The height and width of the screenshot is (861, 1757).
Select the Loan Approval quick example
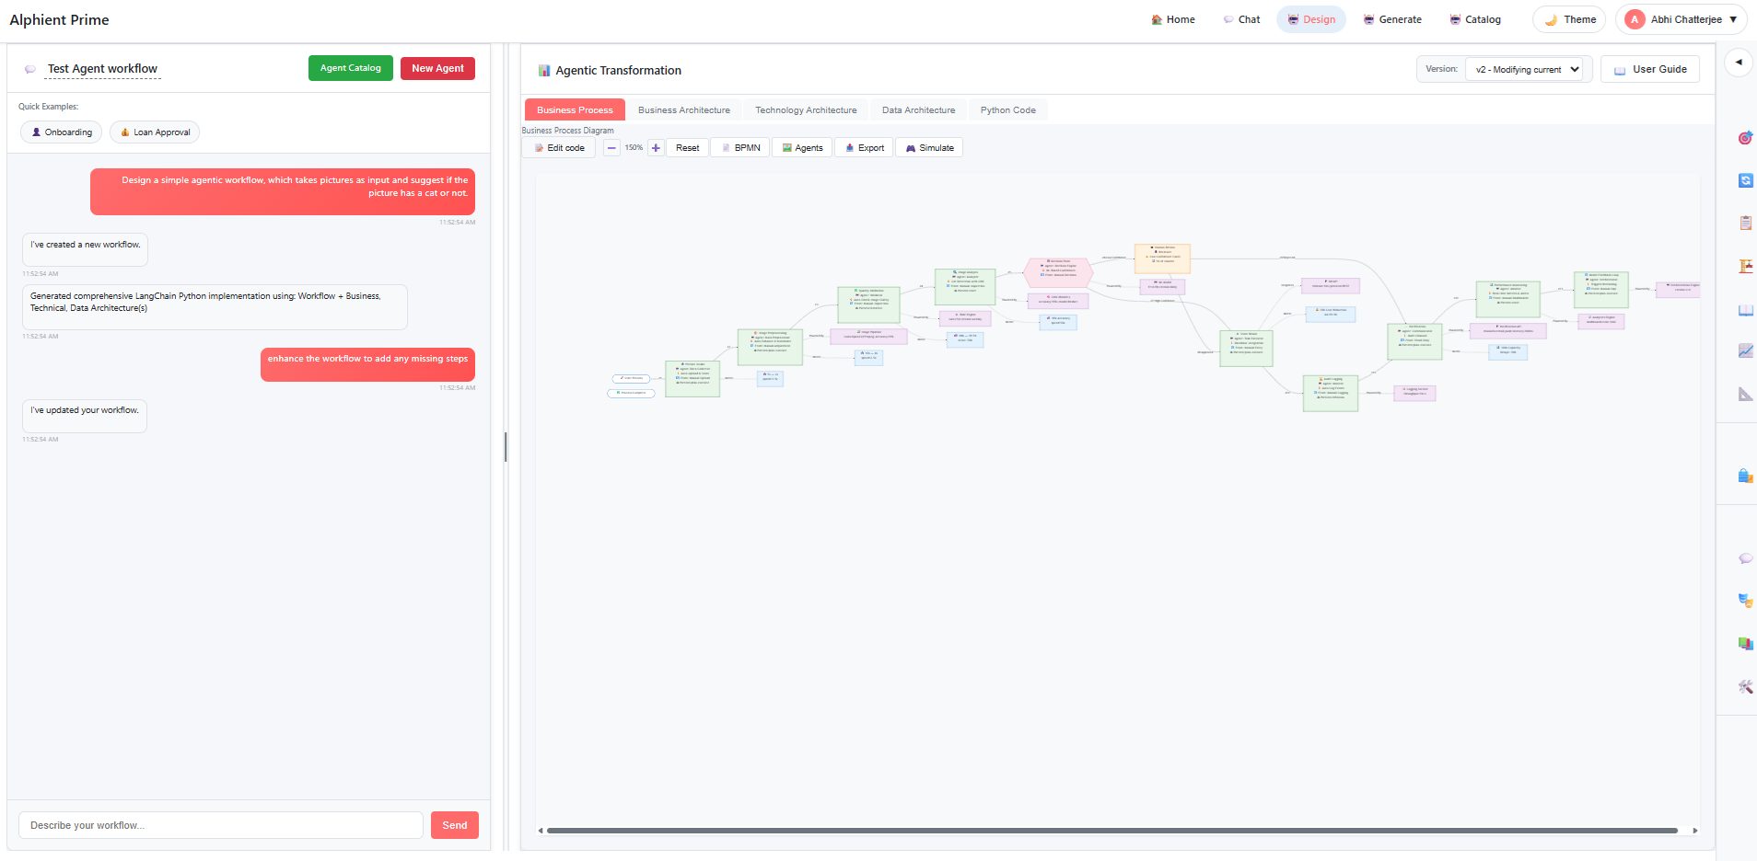[155, 132]
